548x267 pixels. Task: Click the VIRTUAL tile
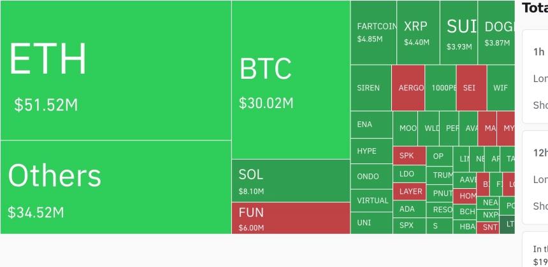371,200
